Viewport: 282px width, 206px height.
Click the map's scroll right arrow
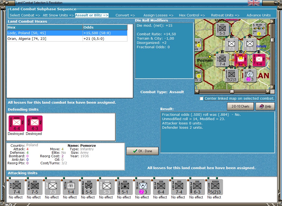point(268,92)
